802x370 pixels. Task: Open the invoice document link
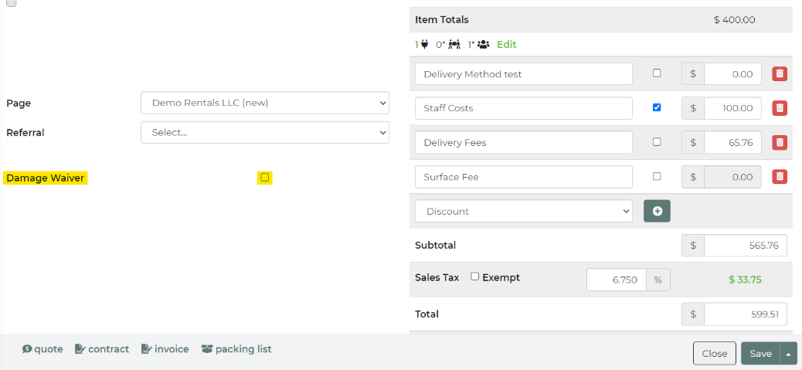[x=165, y=349]
